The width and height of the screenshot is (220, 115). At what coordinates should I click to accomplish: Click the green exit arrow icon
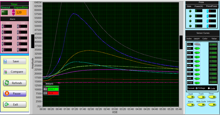click(x=7, y=104)
